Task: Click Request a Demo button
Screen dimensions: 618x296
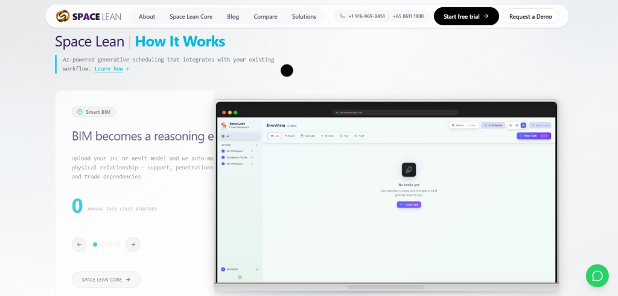Action: coord(530,16)
